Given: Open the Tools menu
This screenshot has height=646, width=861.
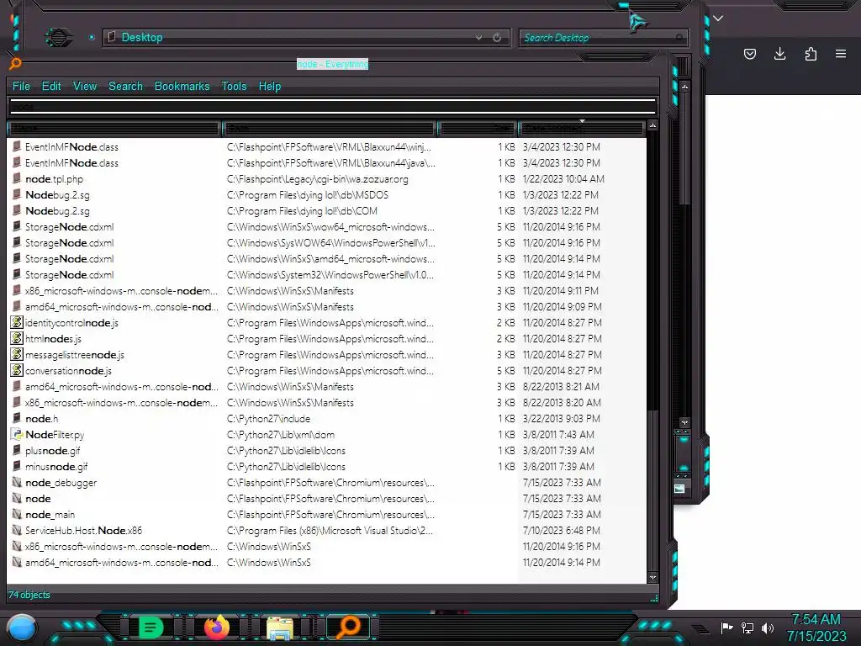Looking at the screenshot, I should [234, 87].
